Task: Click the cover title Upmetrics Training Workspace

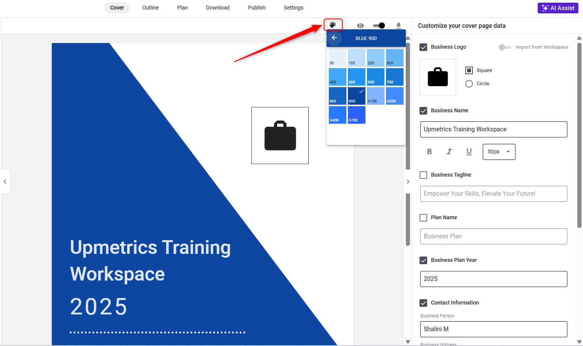Action: pyautogui.click(x=151, y=261)
